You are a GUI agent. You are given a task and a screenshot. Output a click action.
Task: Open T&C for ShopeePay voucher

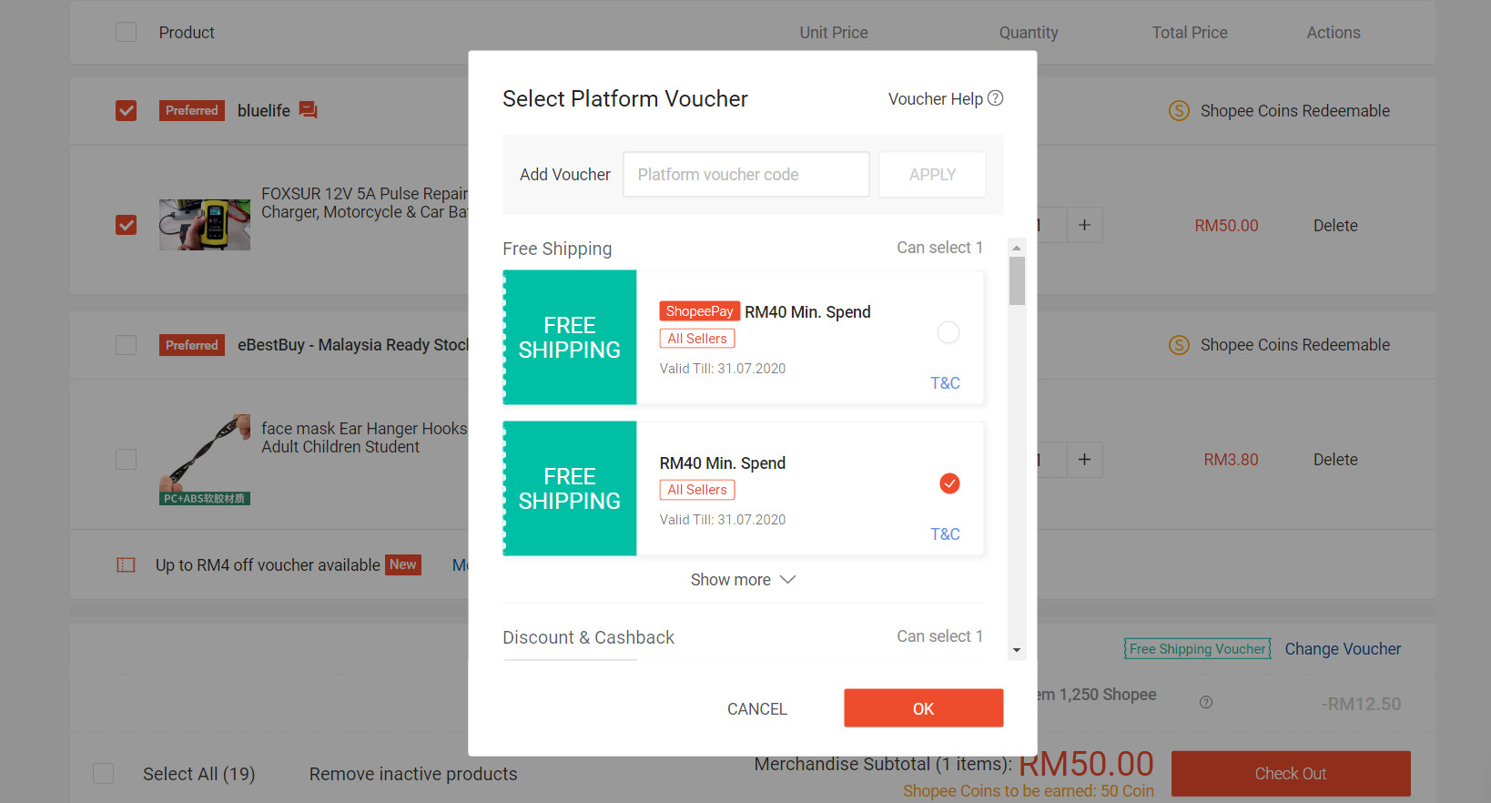coord(945,383)
